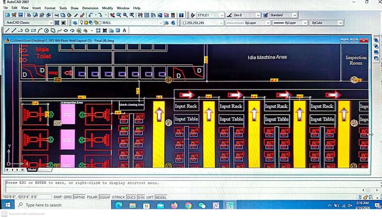Select the Polygon draw tool

(x=27, y=30)
